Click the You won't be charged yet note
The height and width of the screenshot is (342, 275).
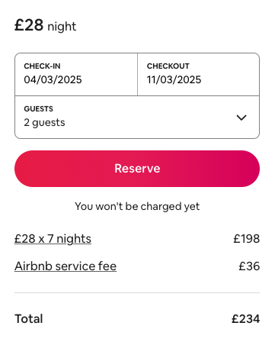pyautogui.click(x=137, y=206)
